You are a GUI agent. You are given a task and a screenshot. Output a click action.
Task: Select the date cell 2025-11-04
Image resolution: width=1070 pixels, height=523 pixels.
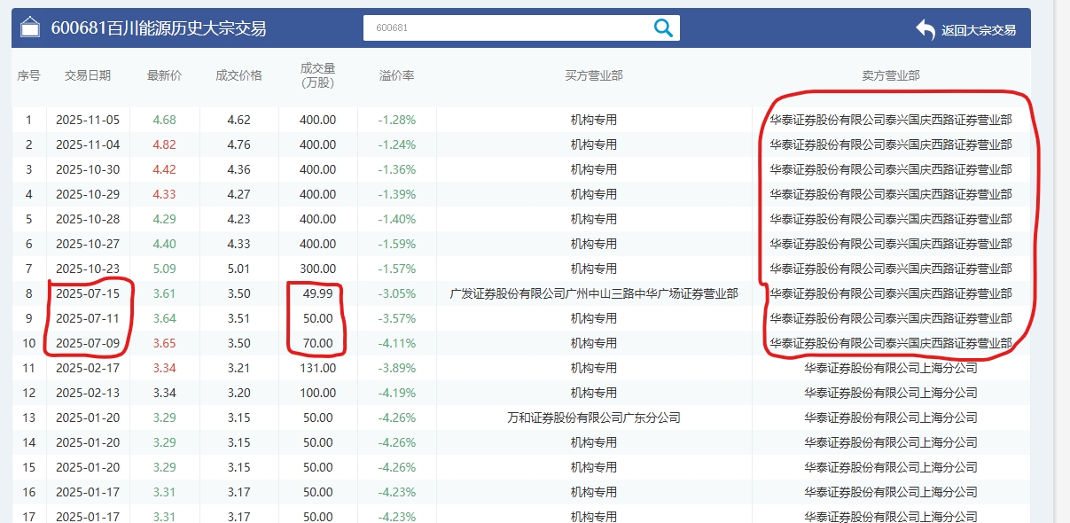[x=87, y=144]
